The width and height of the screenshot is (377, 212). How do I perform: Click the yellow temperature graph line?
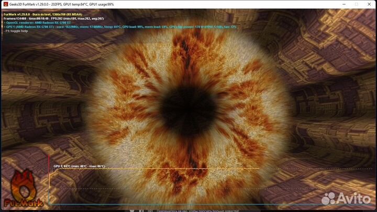[x=157, y=169]
